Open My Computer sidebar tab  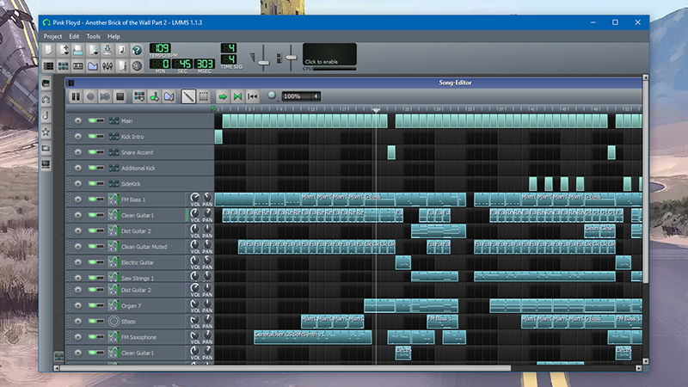coord(46,164)
